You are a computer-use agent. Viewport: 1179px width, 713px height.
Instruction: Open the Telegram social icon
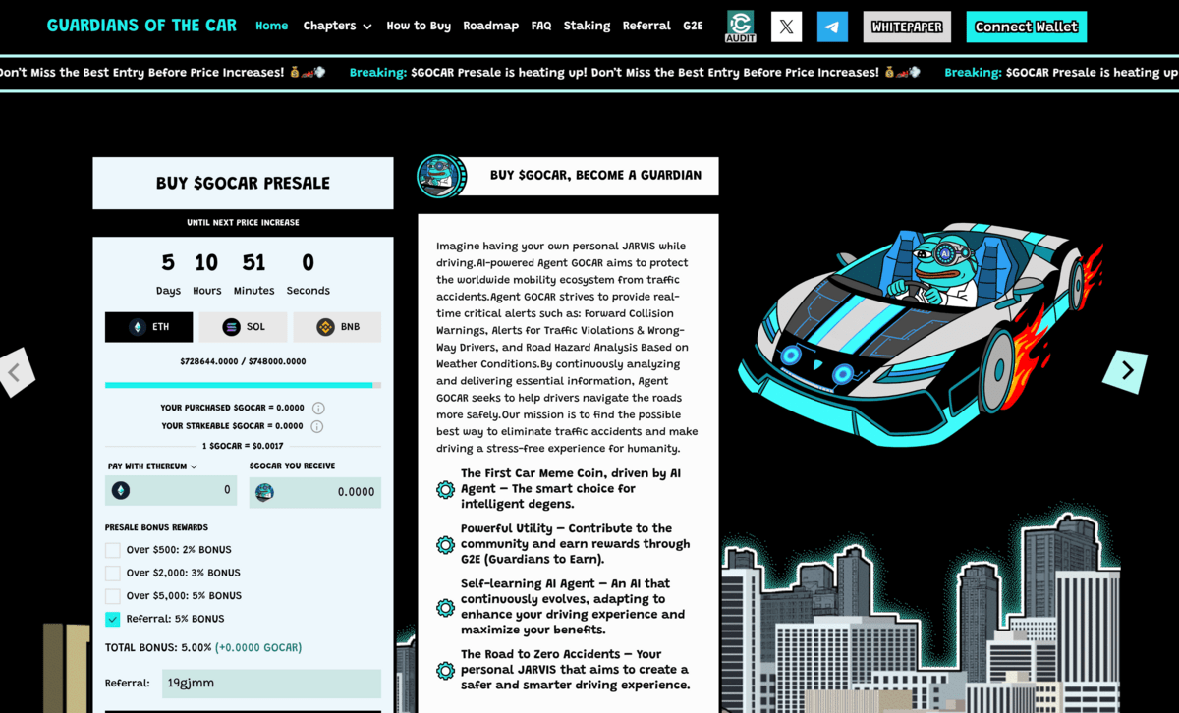832,27
